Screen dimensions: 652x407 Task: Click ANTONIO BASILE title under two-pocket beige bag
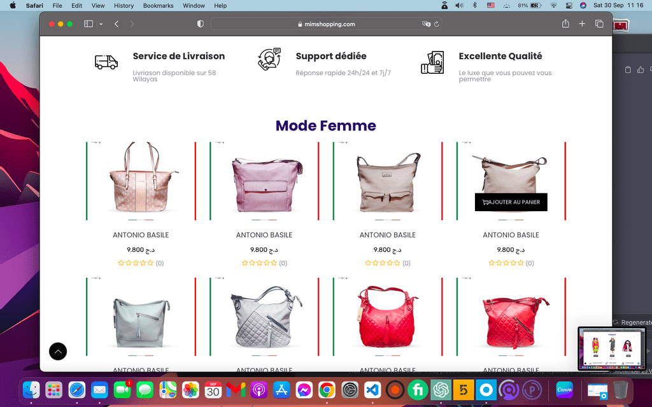(388, 235)
